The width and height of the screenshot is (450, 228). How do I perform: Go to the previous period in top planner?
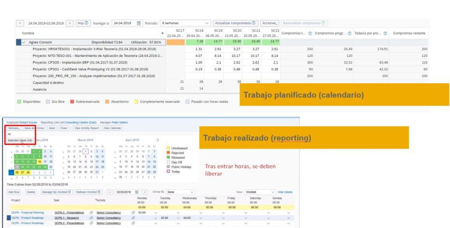(20, 23)
